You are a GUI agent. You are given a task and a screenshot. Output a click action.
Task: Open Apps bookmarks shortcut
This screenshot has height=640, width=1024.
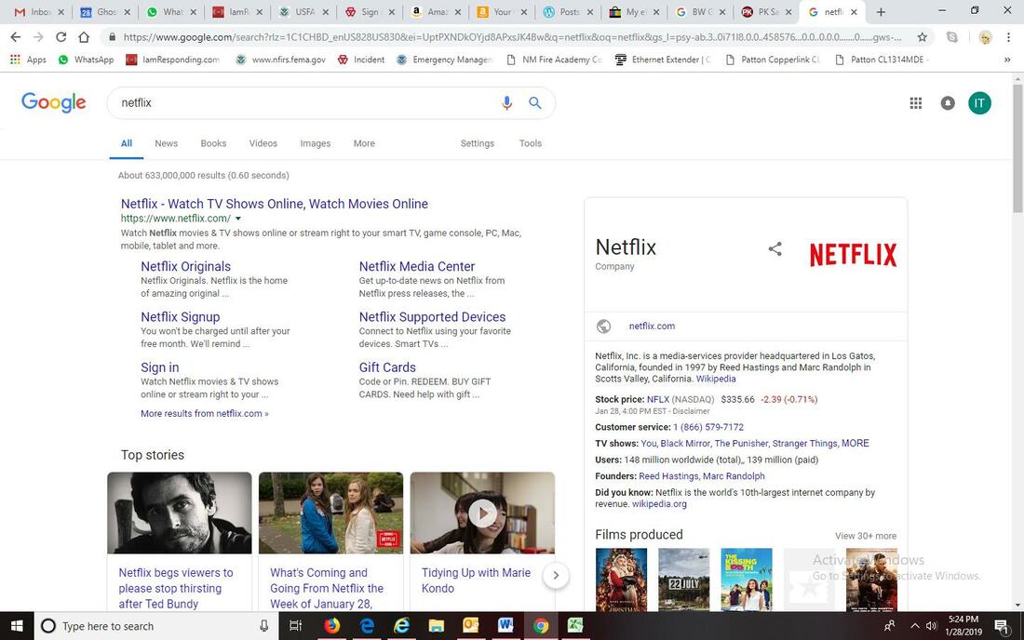28,60
